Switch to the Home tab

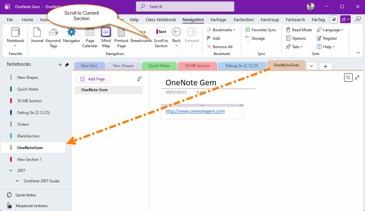27,20
